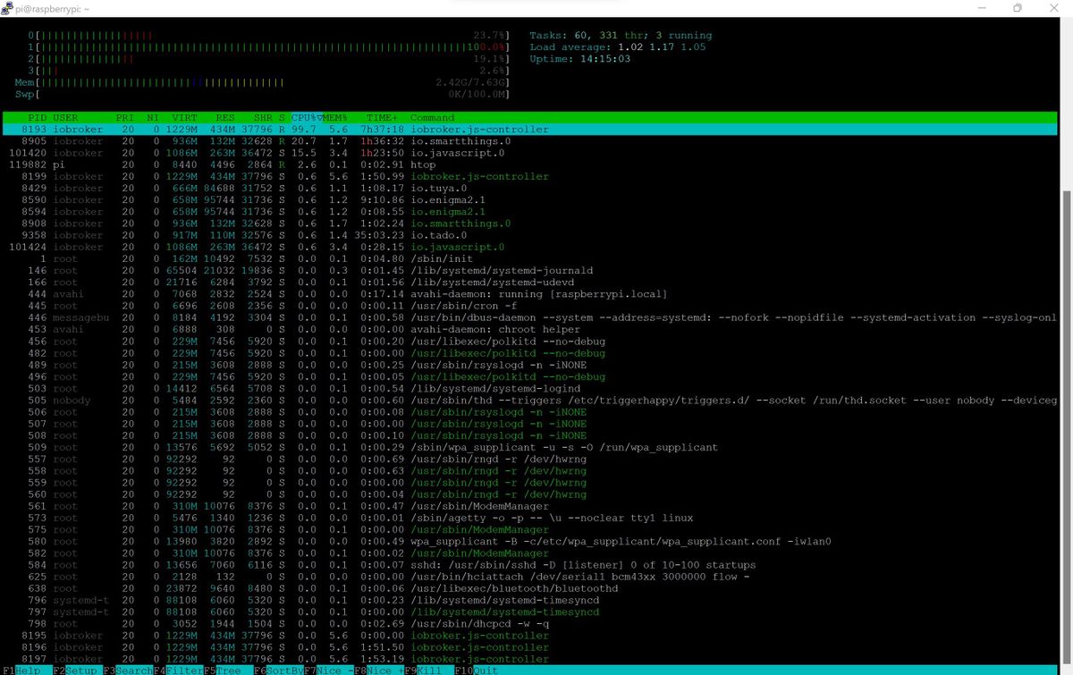The width and height of the screenshot is (1073, 675).
Task: Select process 8590 io.enigma2.1
Action: click(529, 200)
